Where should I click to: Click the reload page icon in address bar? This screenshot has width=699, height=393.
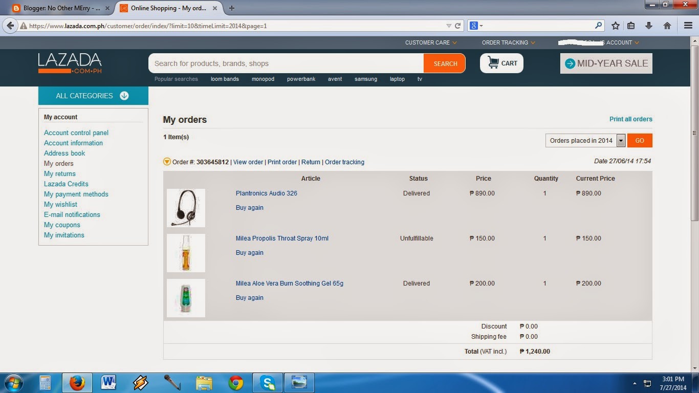458,26
